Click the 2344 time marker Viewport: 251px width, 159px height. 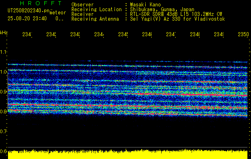point(99,35)
